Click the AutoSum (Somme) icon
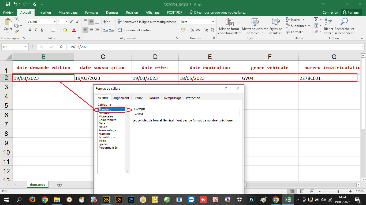The height and width of the screenshot is (205, 366). coord(317,19)
